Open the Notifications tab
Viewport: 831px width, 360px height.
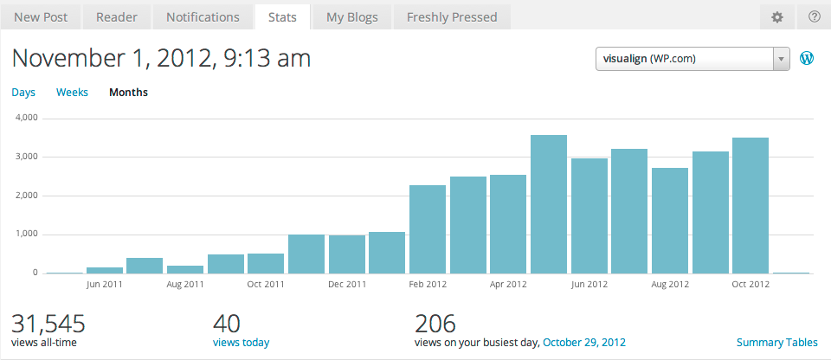pyautogui.click(x=203, y=16)
